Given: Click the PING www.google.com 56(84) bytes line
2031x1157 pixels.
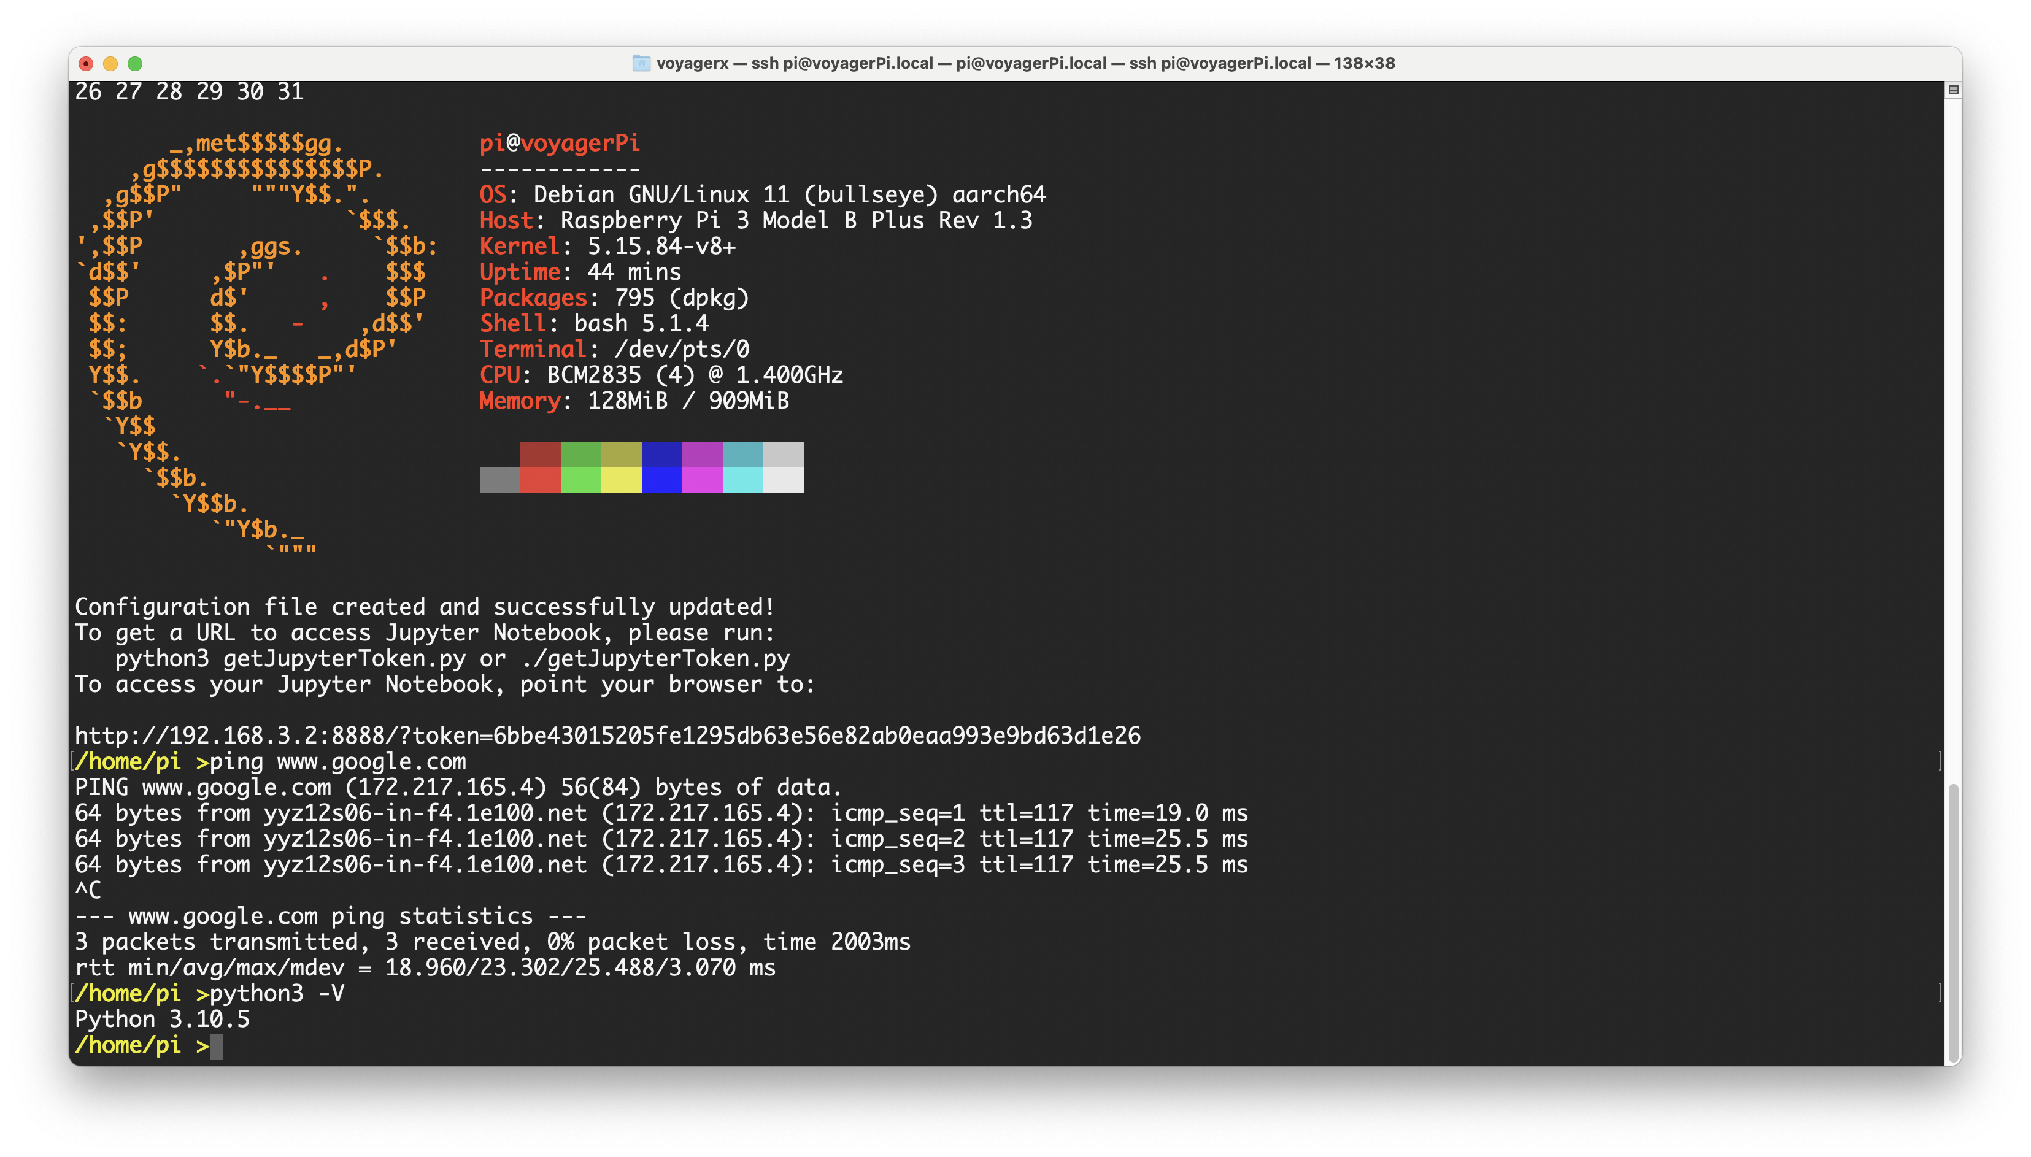Looking at the screenshot, I should [x=458, y=786].
